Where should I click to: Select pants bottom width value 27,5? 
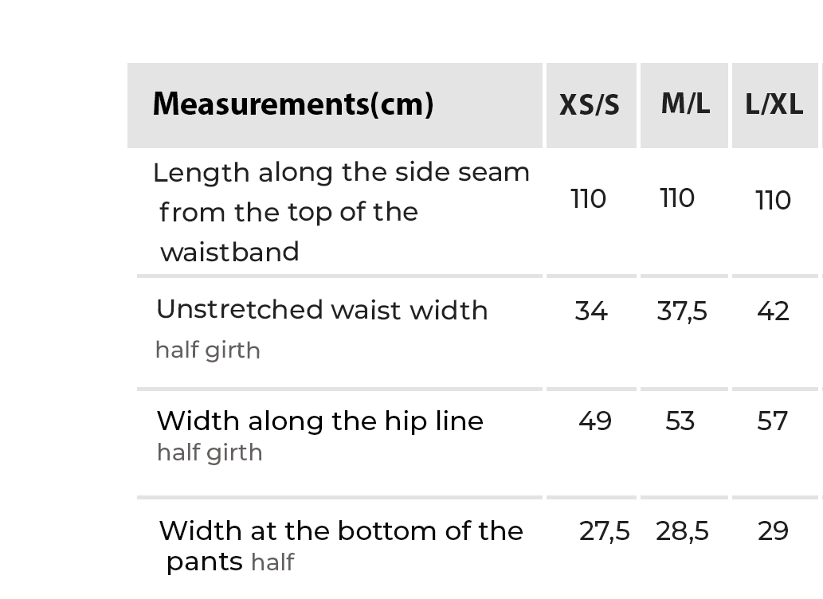pos(604,531)
